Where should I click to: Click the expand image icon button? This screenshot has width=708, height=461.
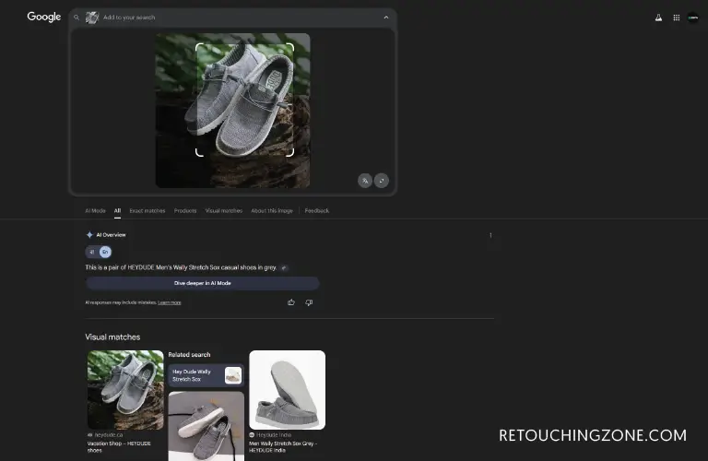point(382,181)
